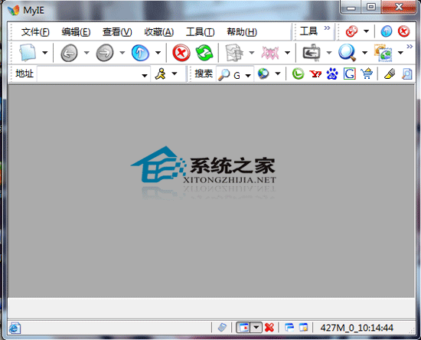
Task: Click small red X icon in menu row
Action: coord(403,31)
